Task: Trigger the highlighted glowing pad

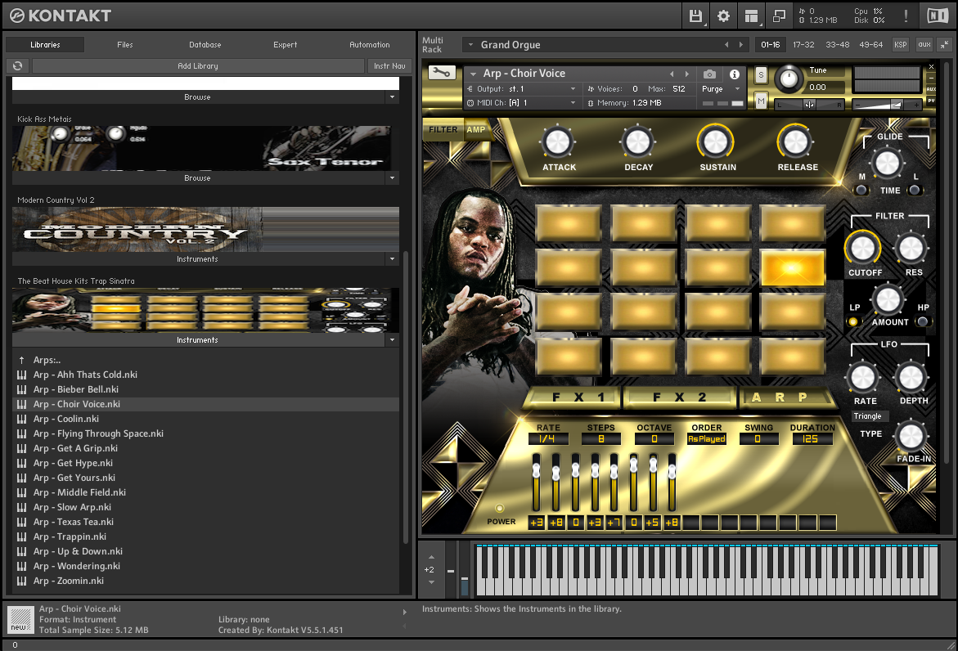Action: click(792, 267)
